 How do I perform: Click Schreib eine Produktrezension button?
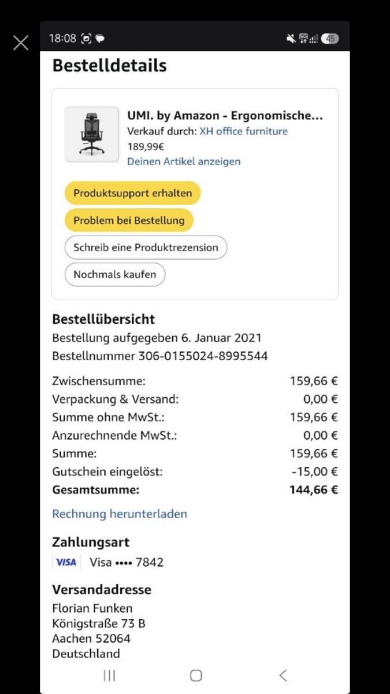click(x=146, y=248)
